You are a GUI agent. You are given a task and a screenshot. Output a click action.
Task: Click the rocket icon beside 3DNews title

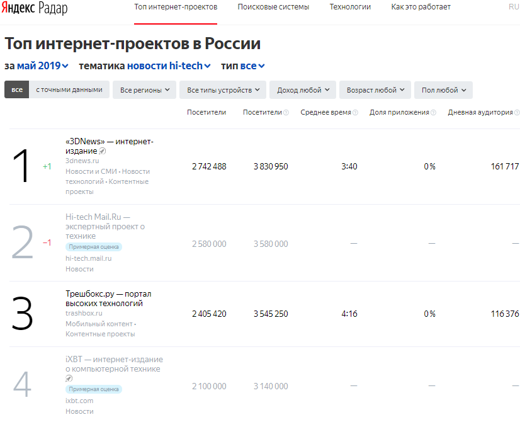103,151
